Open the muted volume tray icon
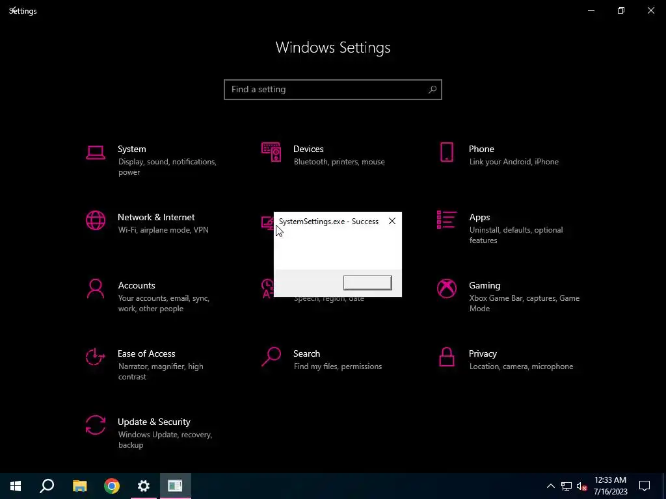This screenshot has height=499, width=666. pos(581,486)
